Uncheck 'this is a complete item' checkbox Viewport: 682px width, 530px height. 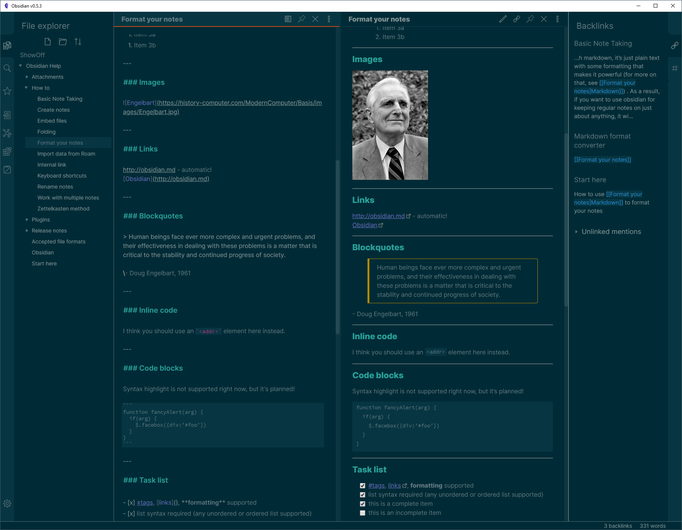click(363, 504)
